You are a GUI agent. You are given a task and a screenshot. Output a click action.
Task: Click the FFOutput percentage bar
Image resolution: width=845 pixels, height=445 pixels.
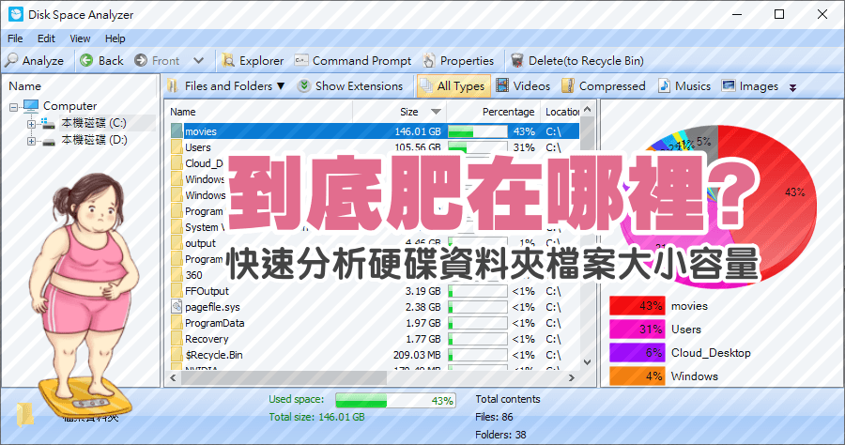(478, 291)
